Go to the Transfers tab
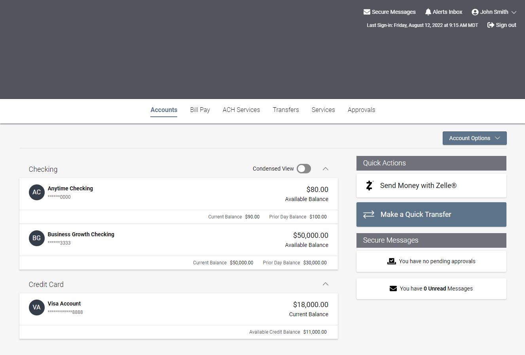 click(286, 110)
